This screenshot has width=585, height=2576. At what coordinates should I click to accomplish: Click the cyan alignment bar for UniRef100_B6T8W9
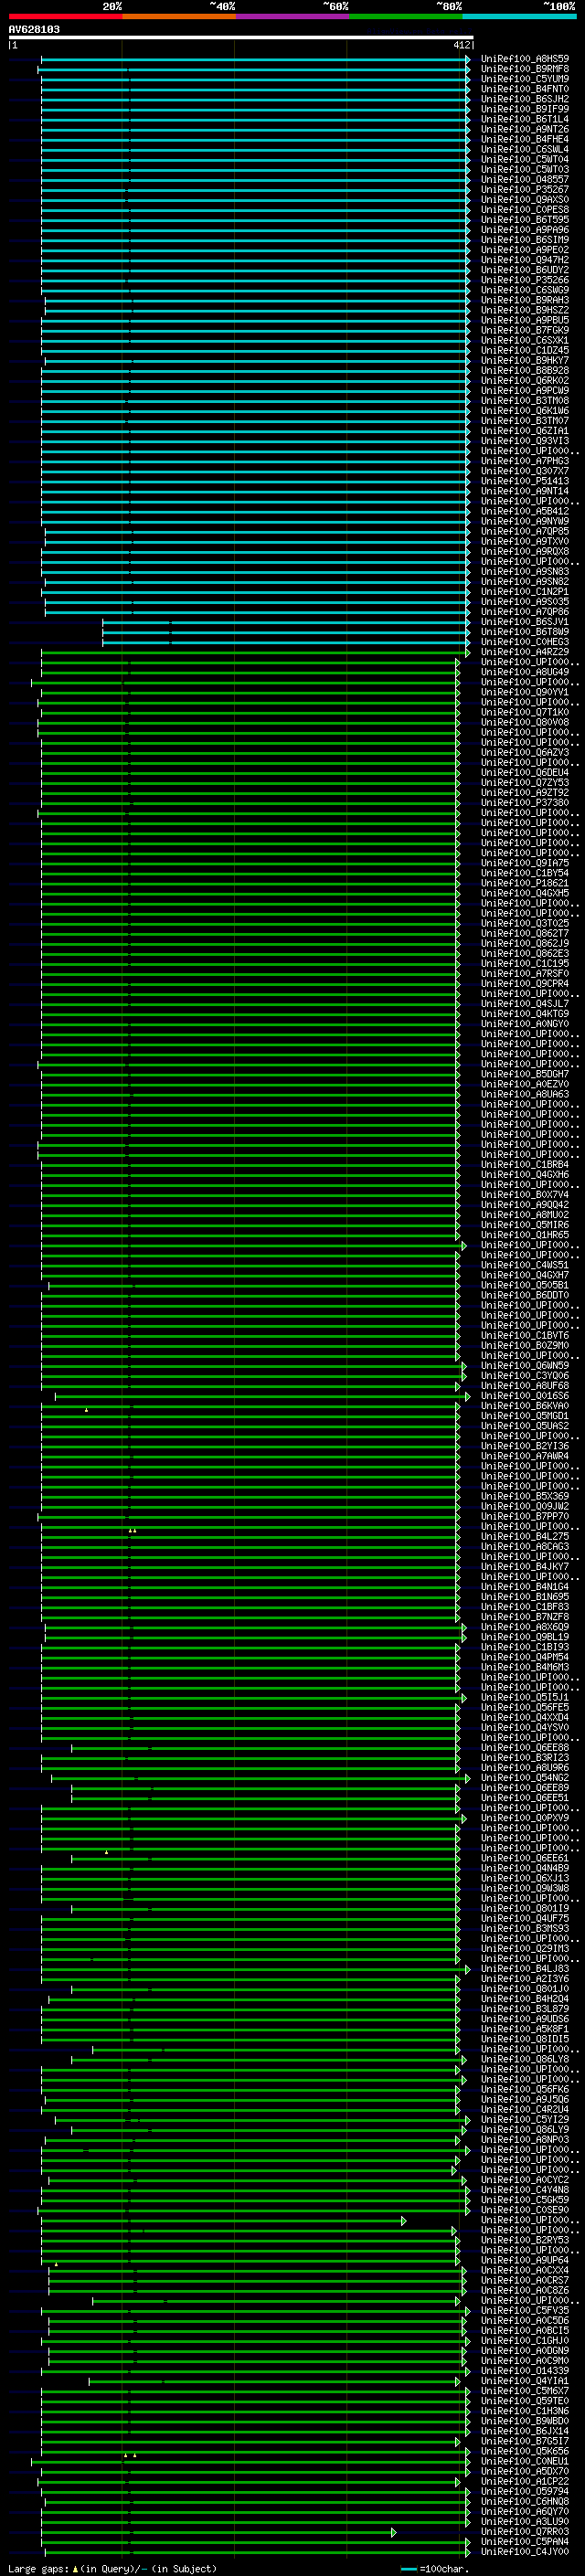pyautogui.click(x=286, y=632)
